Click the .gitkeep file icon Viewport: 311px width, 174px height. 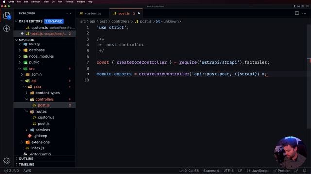tap(30, 136)
